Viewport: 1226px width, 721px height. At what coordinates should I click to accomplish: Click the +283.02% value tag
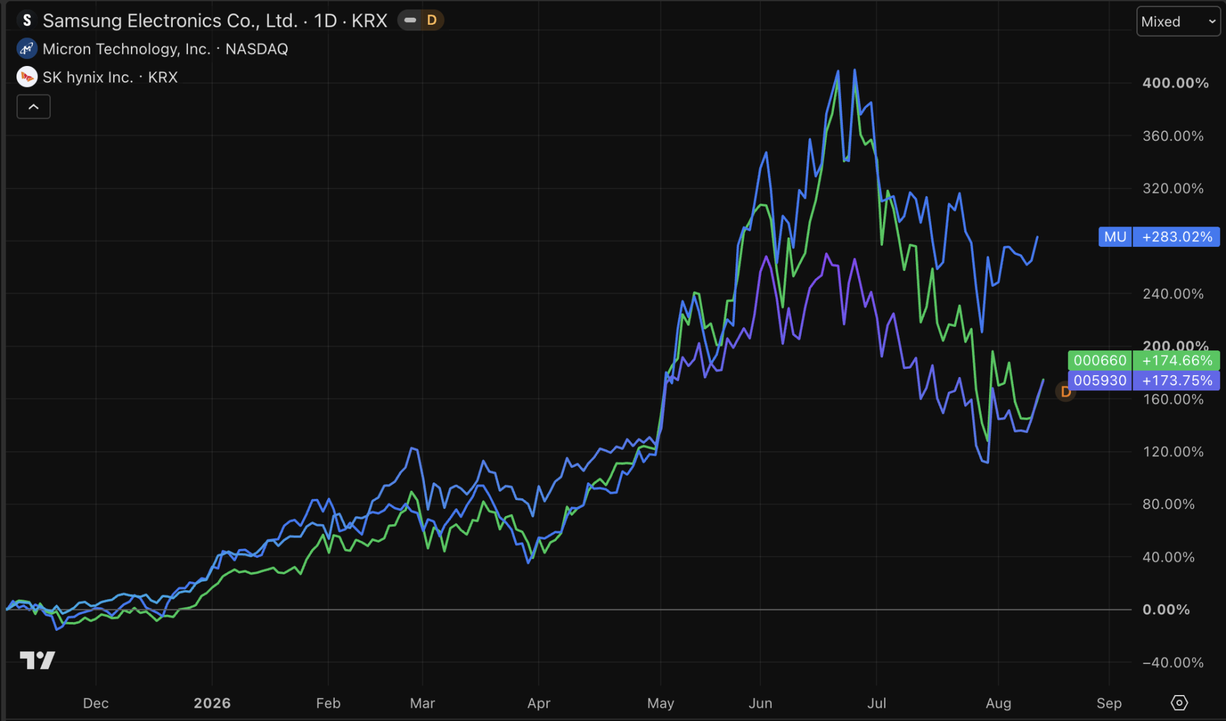(1176, 237)
